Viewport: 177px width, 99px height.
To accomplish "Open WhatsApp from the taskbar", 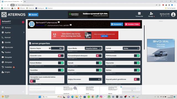I will tap(97, 97).
